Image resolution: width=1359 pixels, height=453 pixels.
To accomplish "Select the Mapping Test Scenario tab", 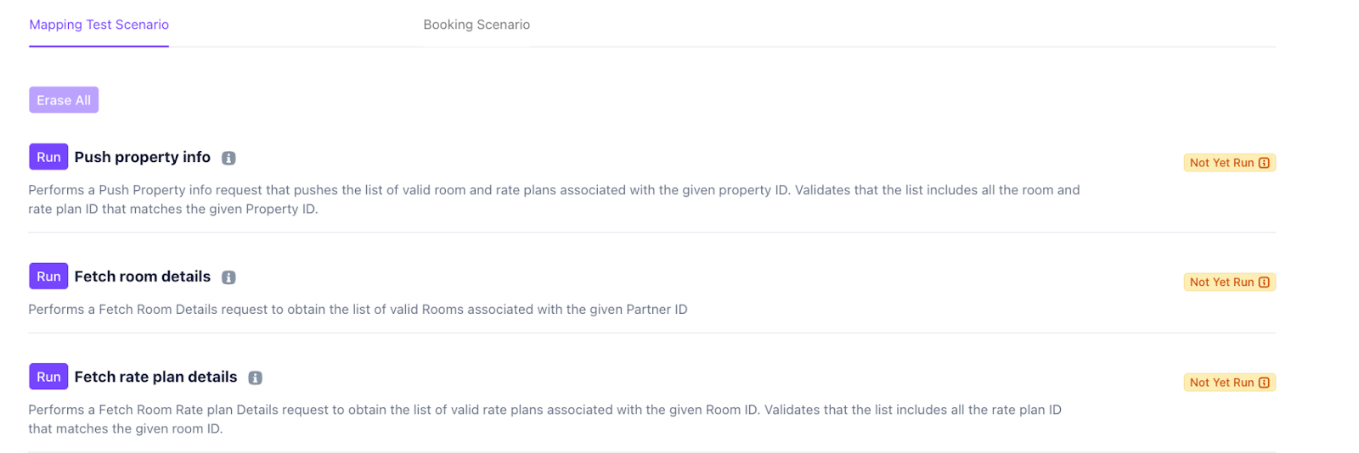I will (99, 25).
